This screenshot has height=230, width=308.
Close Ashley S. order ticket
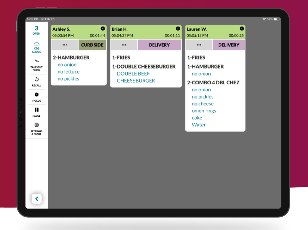pos(103,28)
